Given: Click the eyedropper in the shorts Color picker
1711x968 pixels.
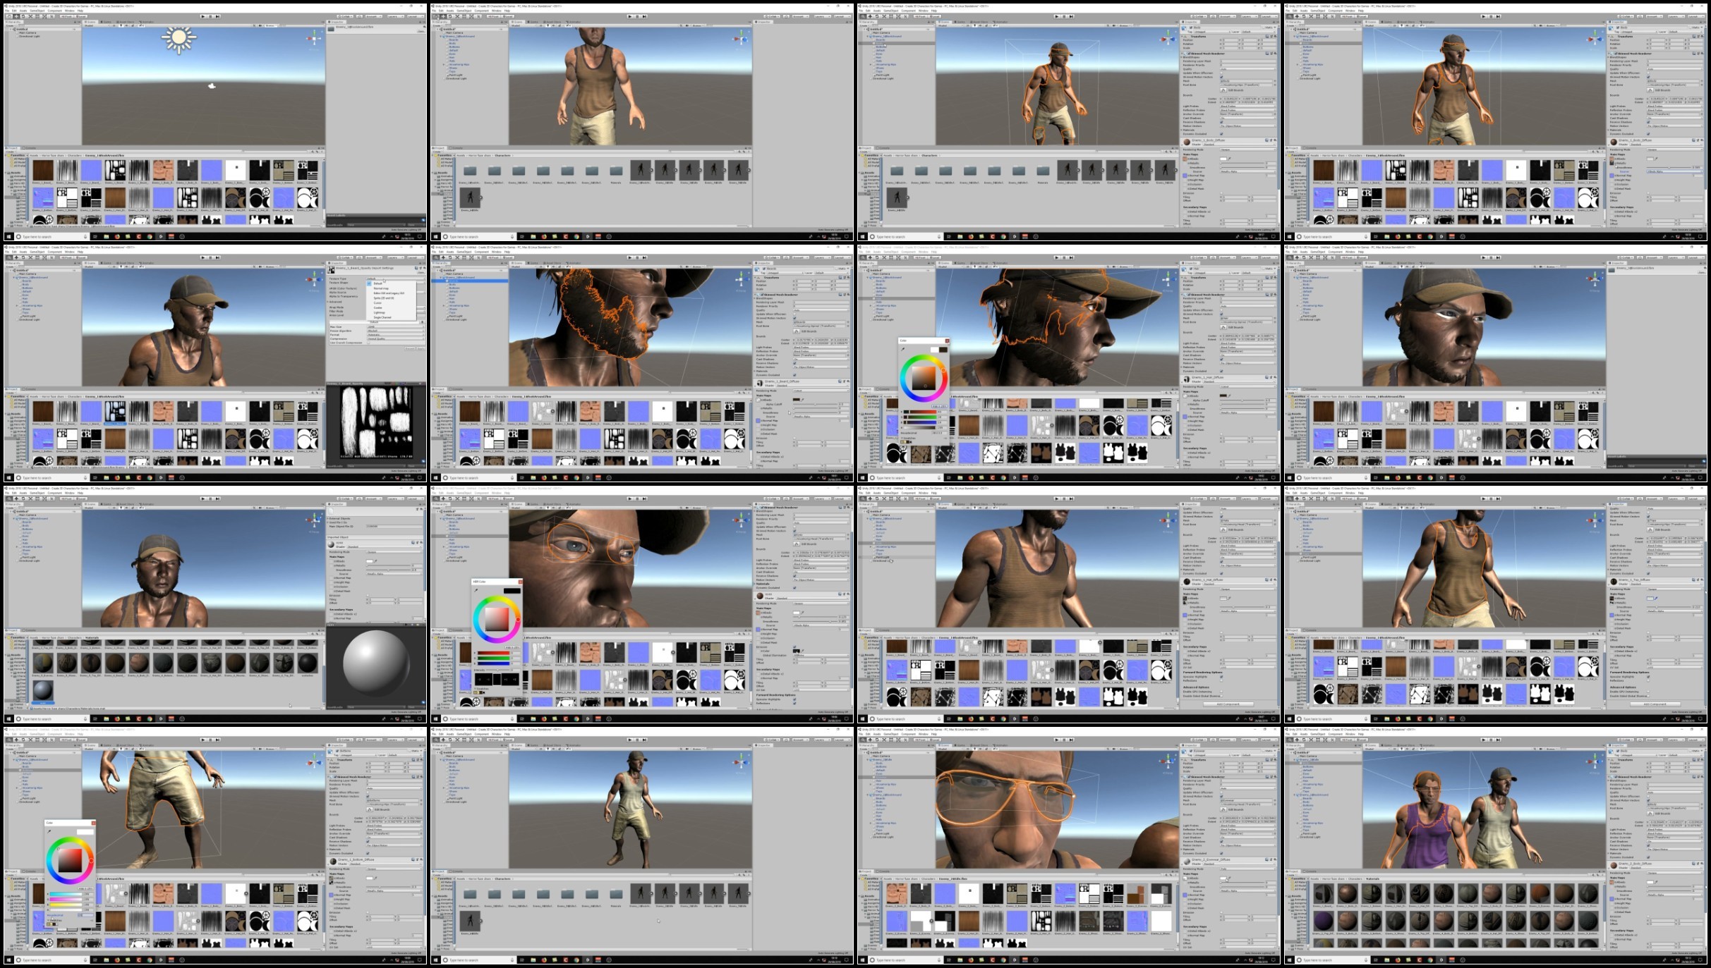Looking at the screenshot, I should pyautogui.click(x=50, y=831).
